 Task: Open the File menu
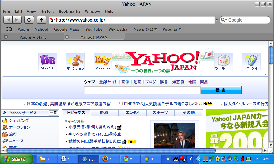tap(7, 11)
